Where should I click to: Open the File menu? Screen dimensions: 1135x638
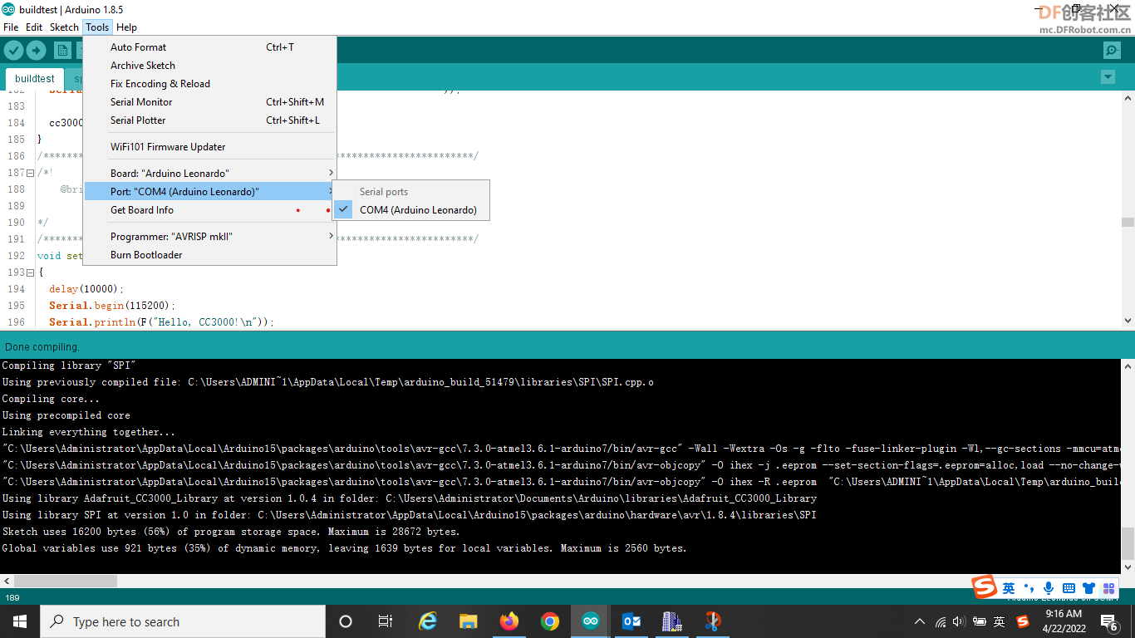[x=11, y=27]
